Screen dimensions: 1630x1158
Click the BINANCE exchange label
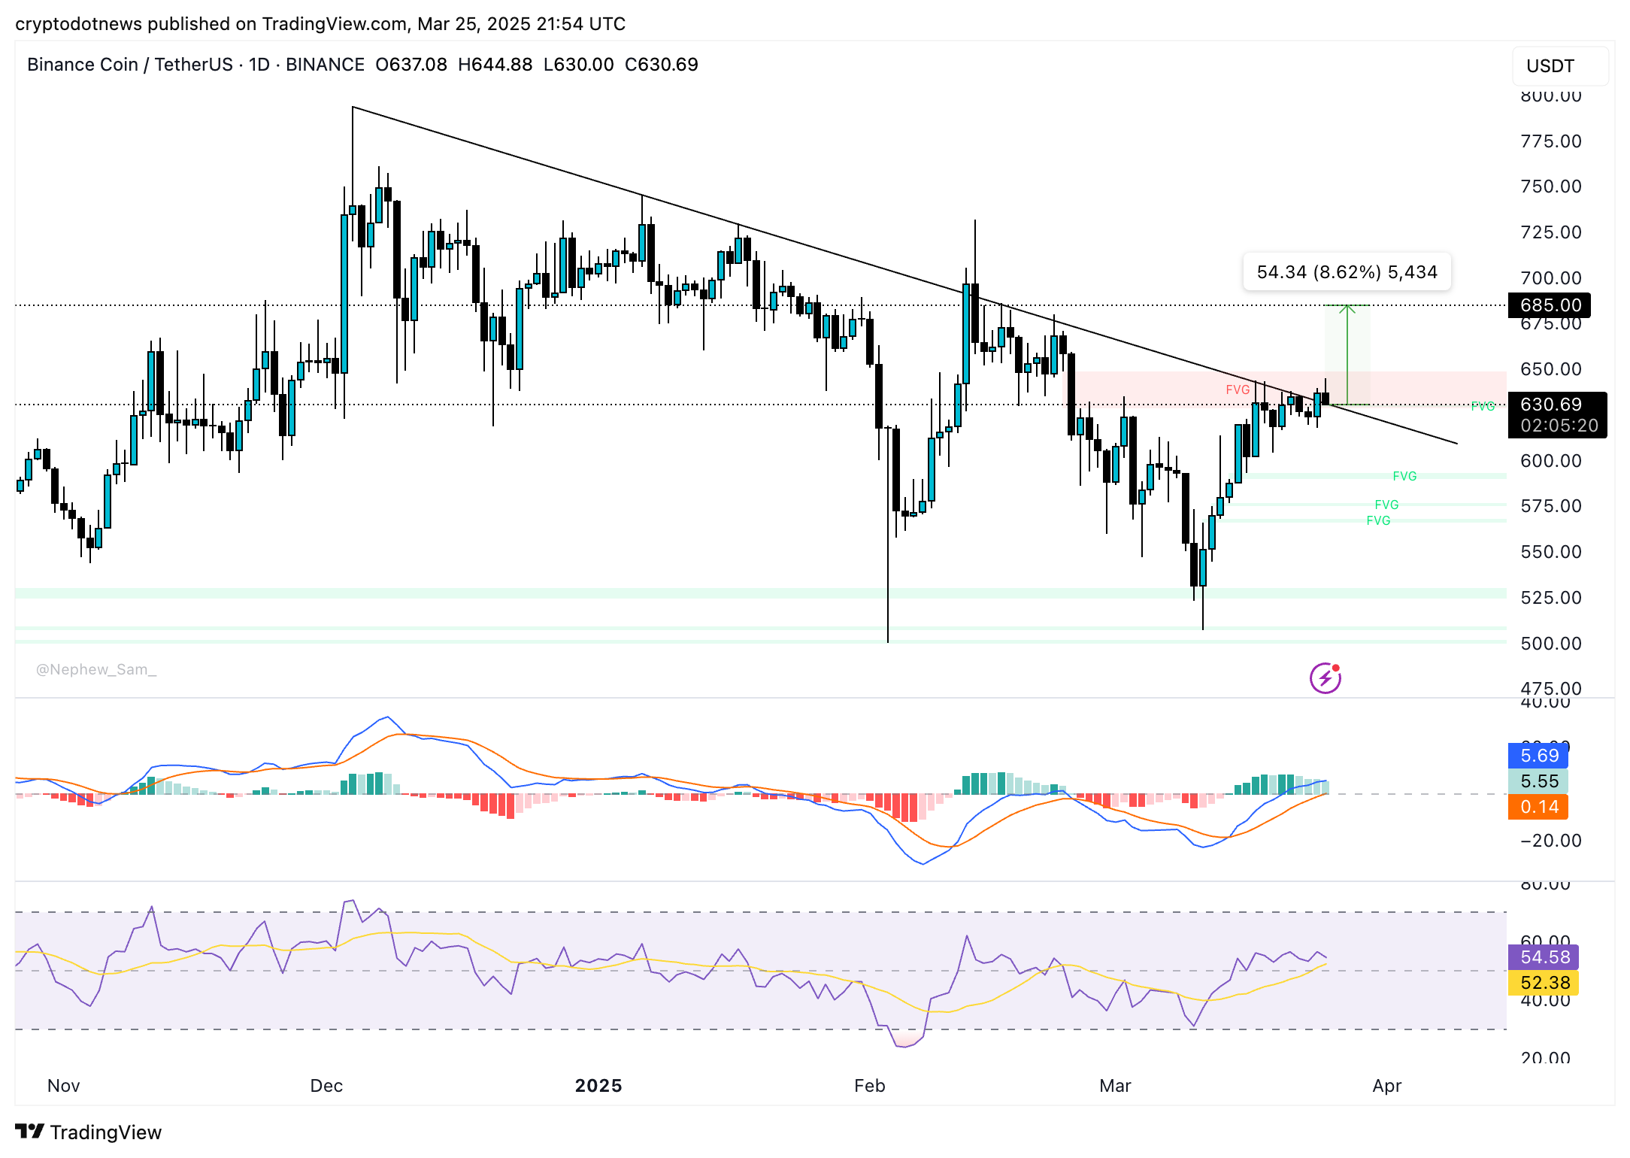pyautogui.click(x=325, y=65)
